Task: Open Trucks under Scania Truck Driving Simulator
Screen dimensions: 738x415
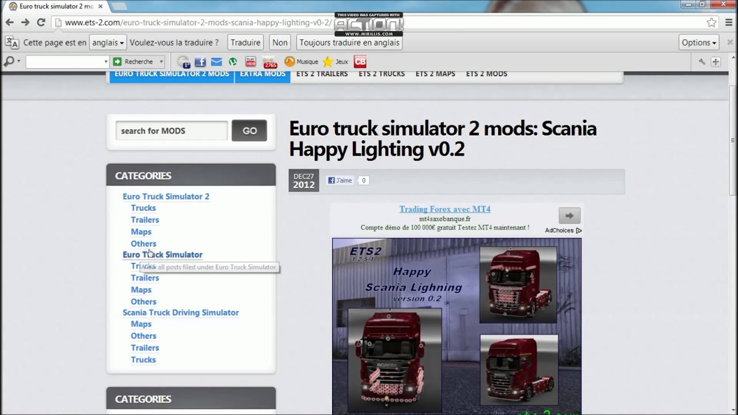Action: coord(143,360)
